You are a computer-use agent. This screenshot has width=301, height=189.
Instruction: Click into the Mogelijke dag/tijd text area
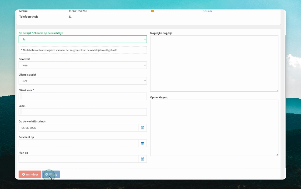(x=214, y=64)
